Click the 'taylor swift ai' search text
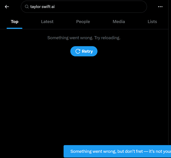 pos(42,7)
